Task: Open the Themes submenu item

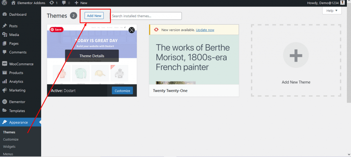Action: point(9,132)
